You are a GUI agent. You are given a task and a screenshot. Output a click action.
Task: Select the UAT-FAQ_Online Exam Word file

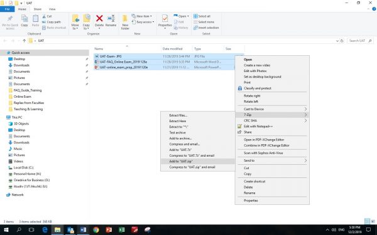pos(123,62)
